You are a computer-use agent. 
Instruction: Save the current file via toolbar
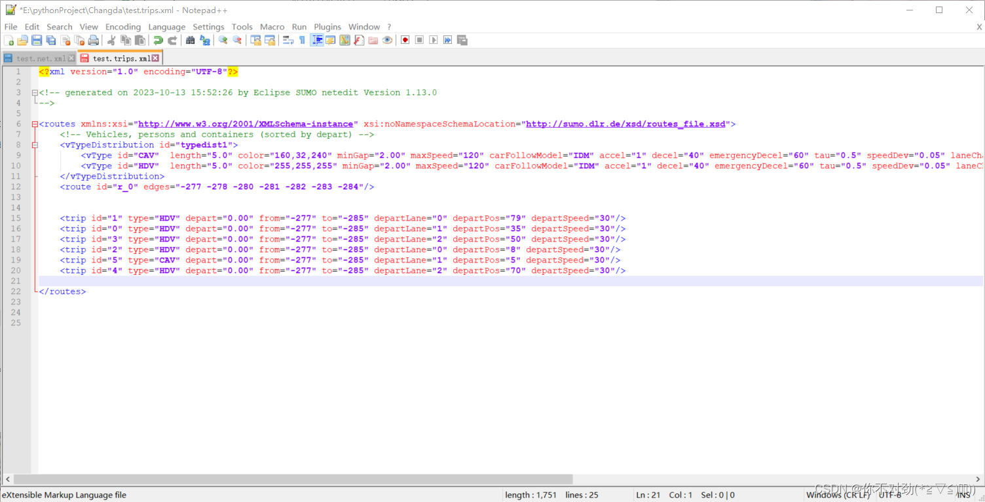click(x=37, y=40)
